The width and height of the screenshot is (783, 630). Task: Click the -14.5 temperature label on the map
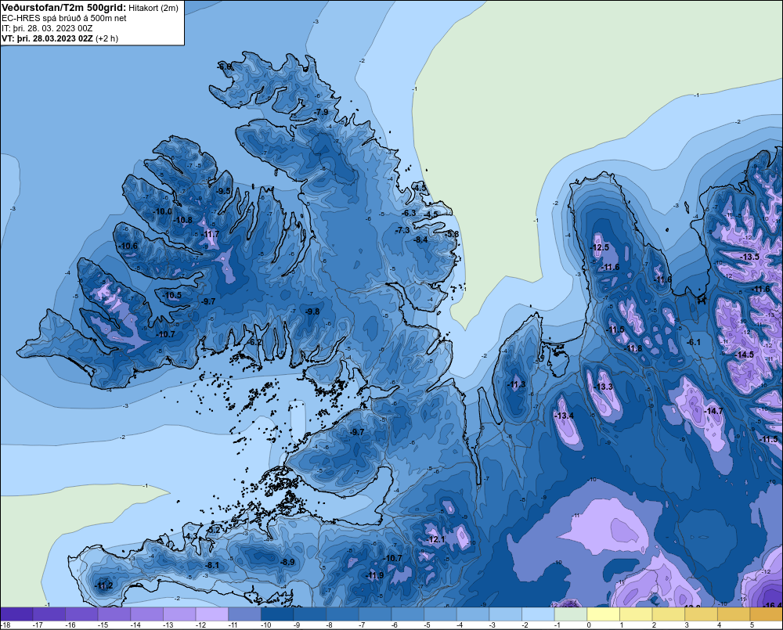click(x=745, y=355)
